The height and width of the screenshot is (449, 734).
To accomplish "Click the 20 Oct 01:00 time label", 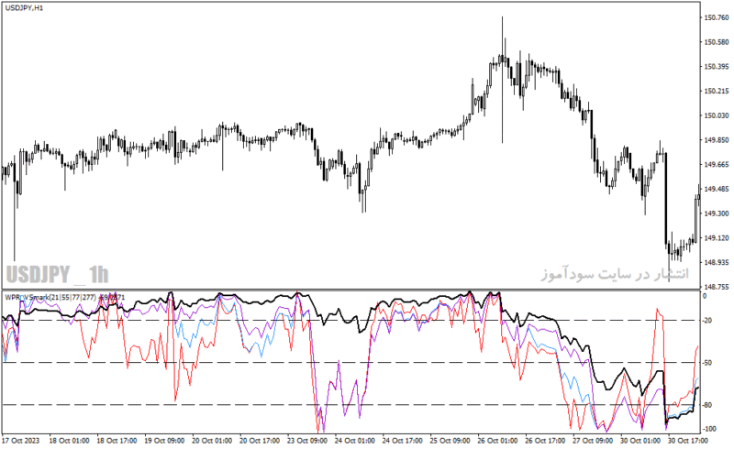I will 212,441.
